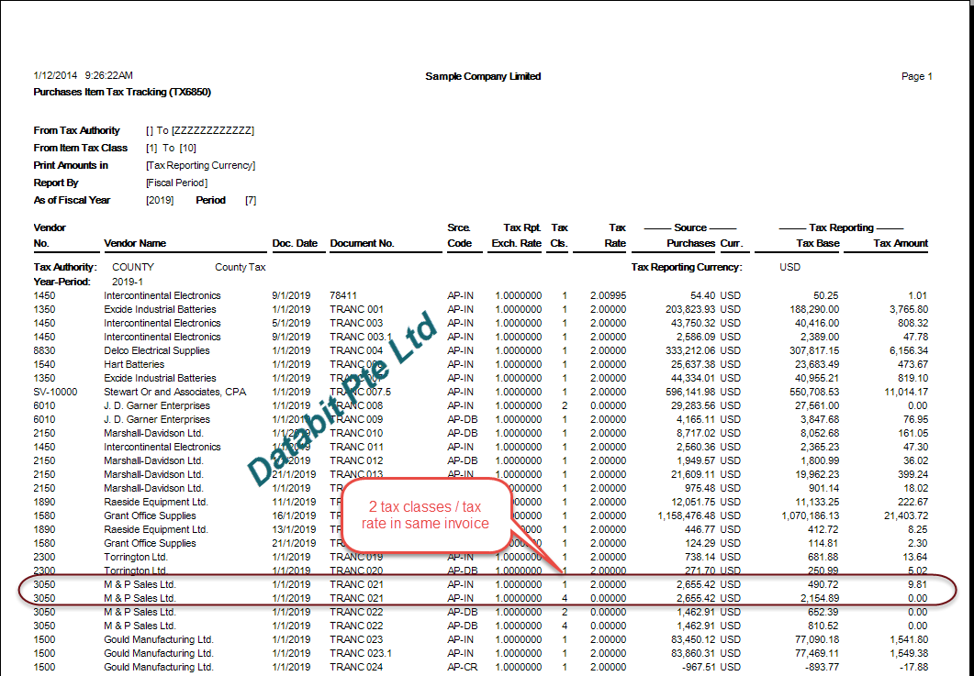974x676 pixels.
Task: Click tax amount '11,014.17'
Action: click(x=906, y=392)
